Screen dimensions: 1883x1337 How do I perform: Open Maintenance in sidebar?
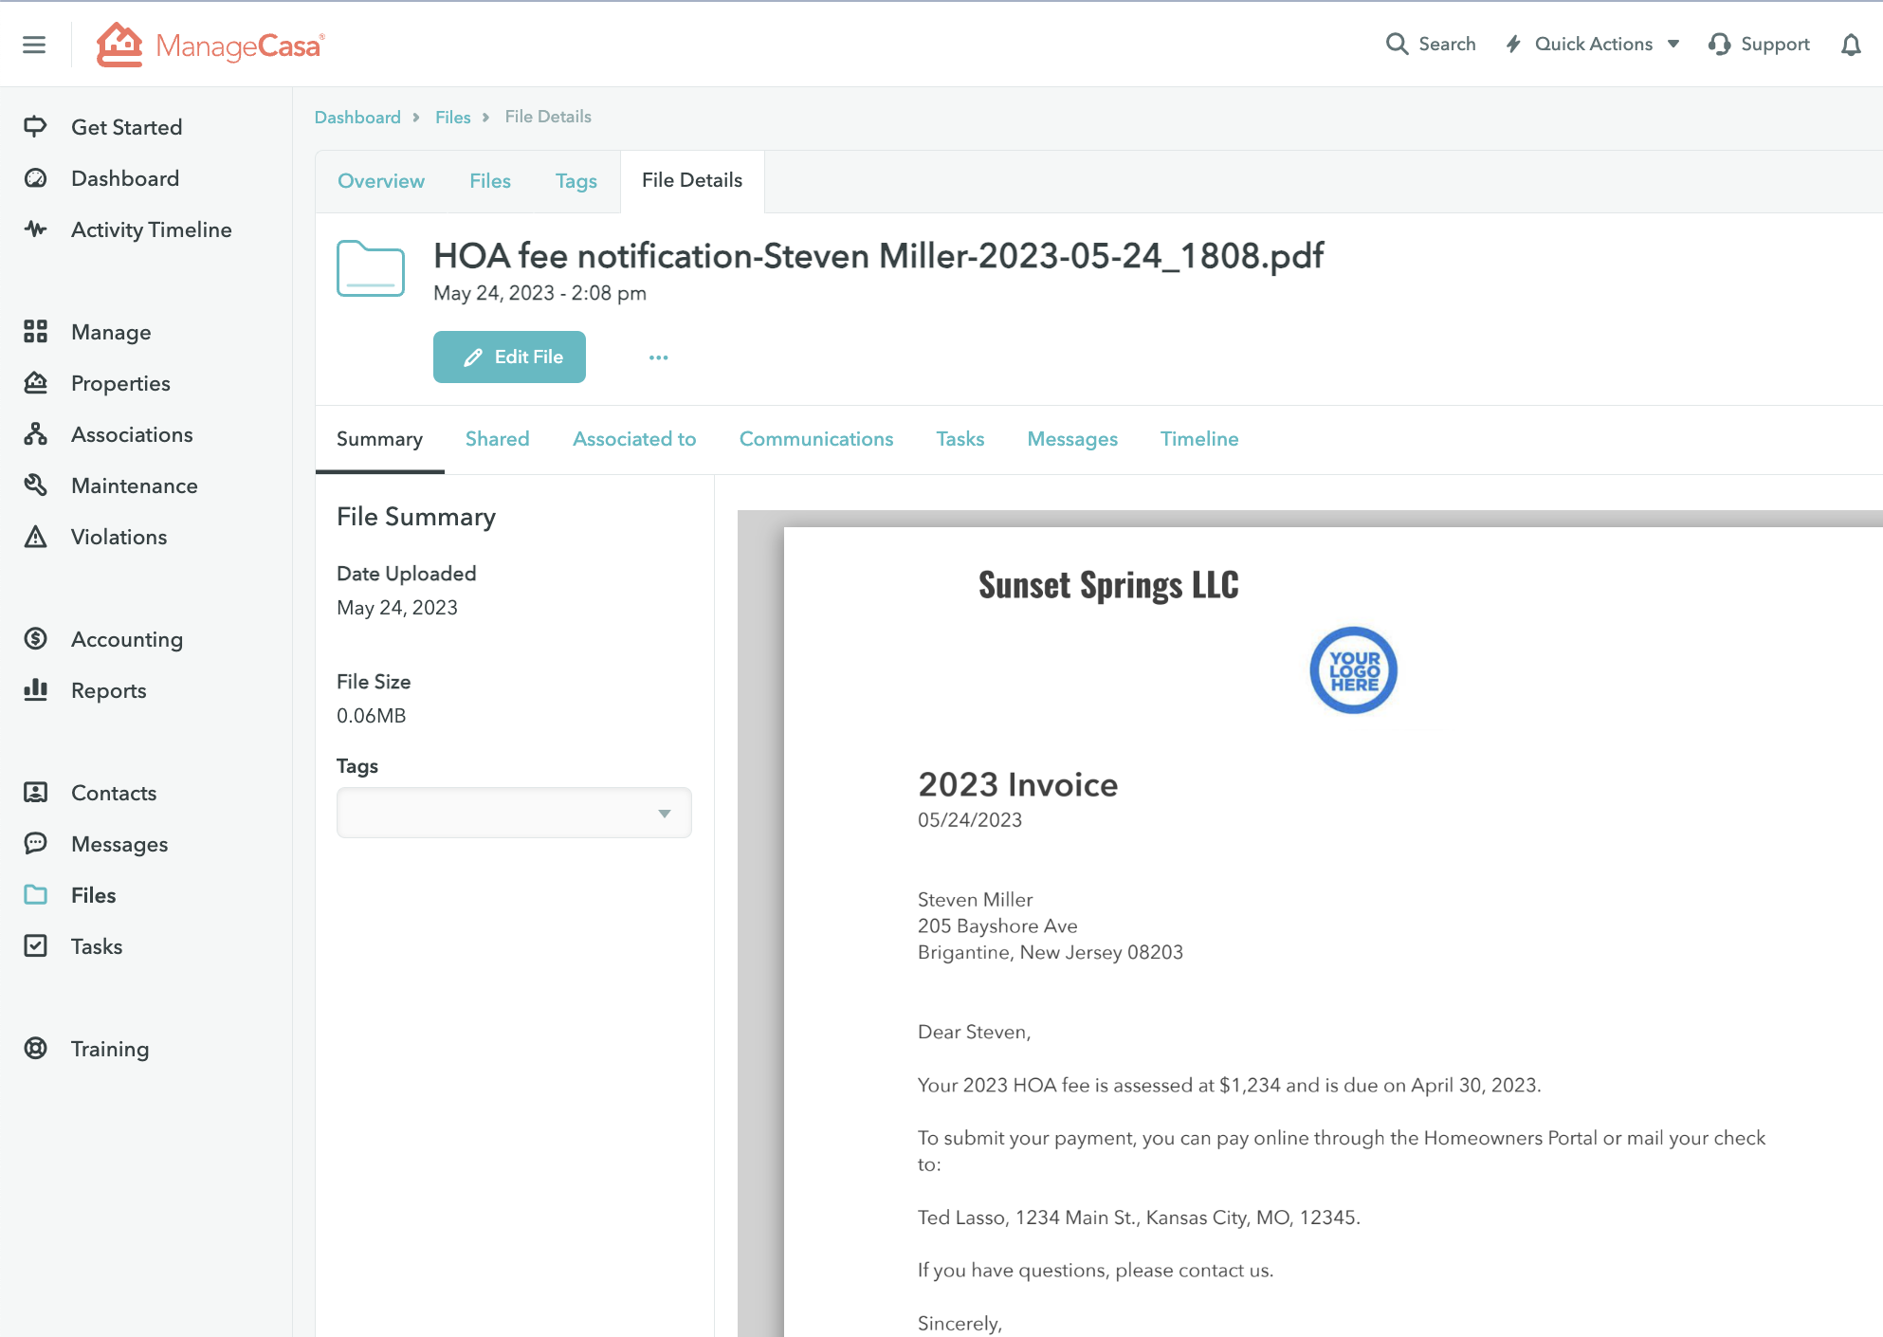tap(135, 485)
